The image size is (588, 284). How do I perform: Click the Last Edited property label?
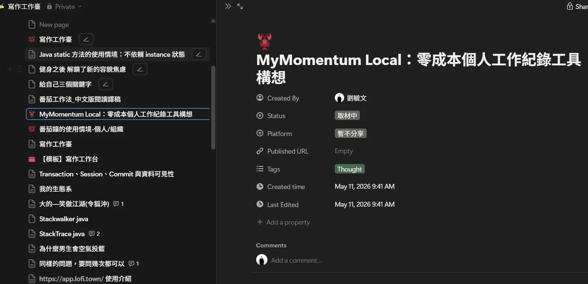[x=283, y=204]
